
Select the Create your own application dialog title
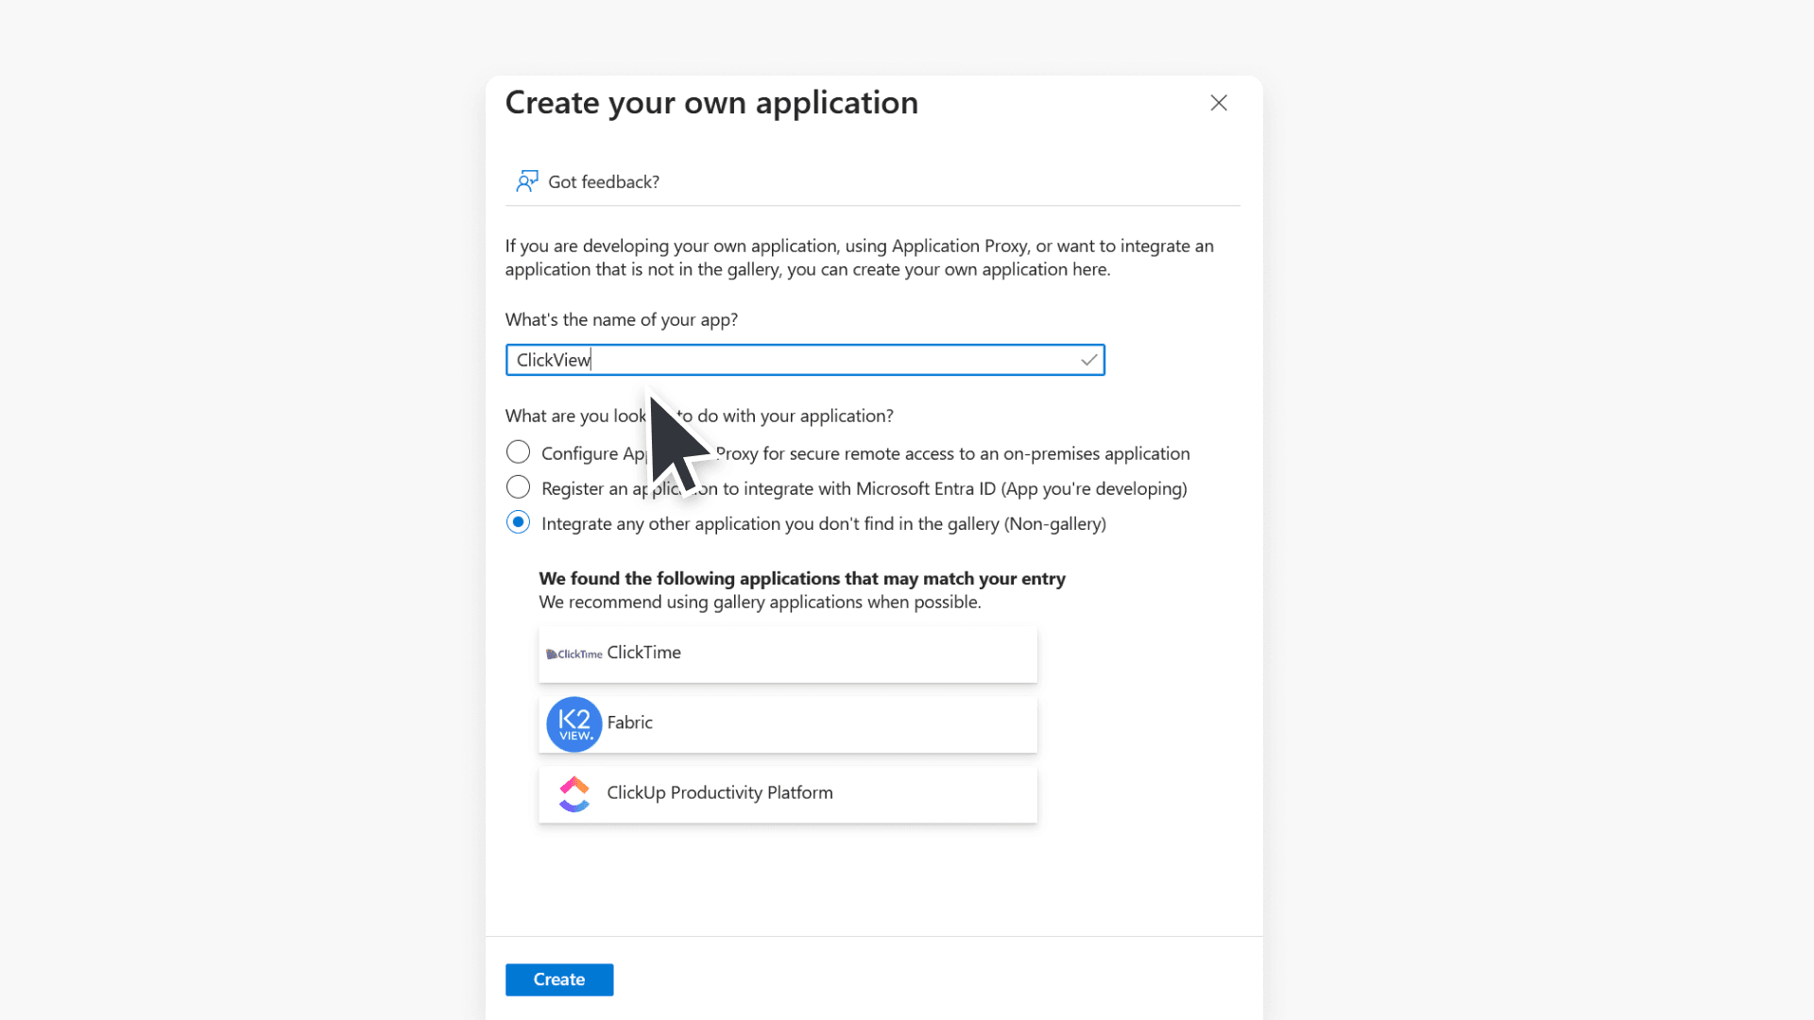[x=711, y=102]
